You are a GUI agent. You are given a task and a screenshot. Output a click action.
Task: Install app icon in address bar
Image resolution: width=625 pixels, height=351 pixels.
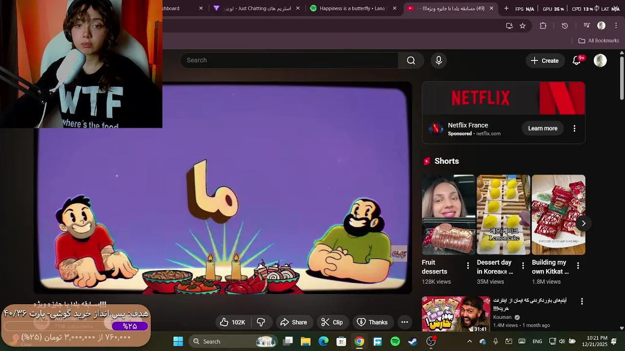509,26
